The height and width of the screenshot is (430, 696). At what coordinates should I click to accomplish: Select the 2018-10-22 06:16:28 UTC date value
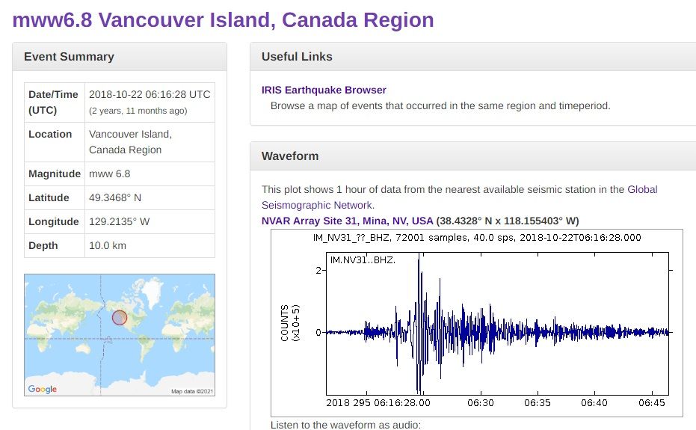(150, 94)
